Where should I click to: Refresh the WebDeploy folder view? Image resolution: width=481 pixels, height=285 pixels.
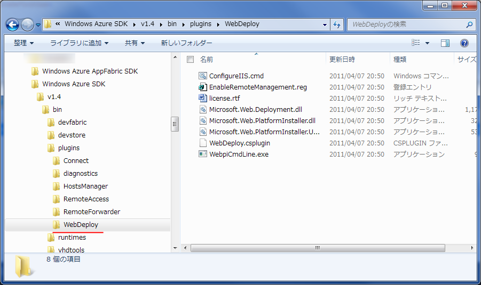[x=337, y=25]
